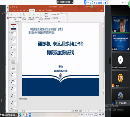
Task: Select the slide 6 thumbnail in the slide panel
Action: (x=14, y=62)
